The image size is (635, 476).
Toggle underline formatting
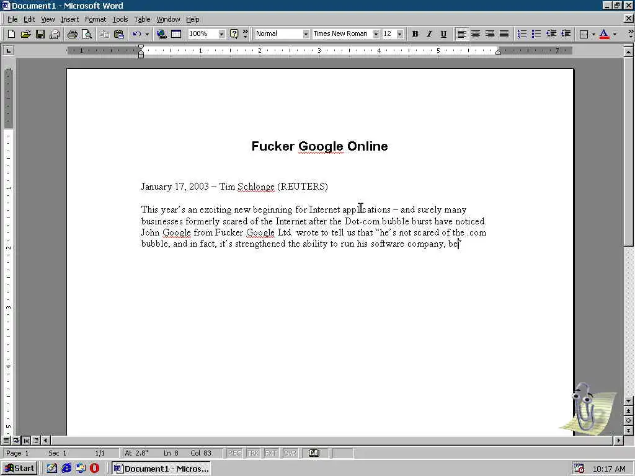pyautogui.click(x=444, y=34)
